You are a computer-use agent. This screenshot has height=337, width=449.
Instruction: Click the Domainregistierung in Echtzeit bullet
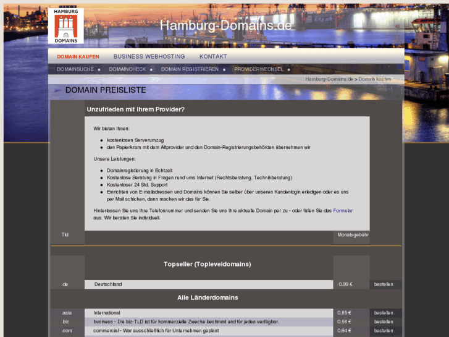coord(140,171)
